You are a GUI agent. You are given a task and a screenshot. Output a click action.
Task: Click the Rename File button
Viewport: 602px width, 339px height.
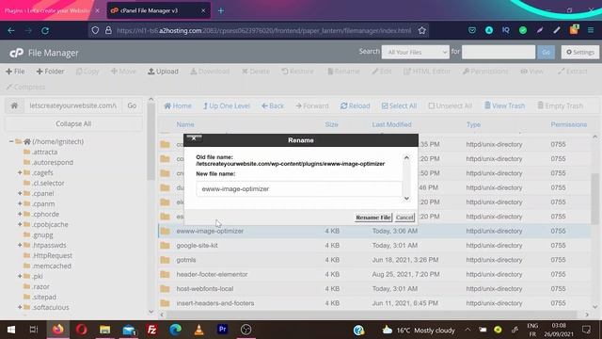(x=373, y=218)
